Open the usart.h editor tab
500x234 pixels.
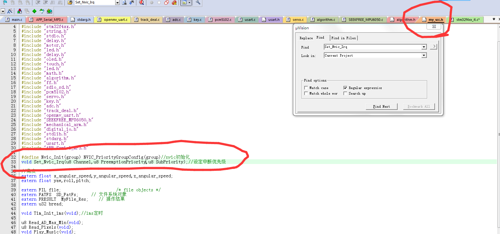coord(271,20)
